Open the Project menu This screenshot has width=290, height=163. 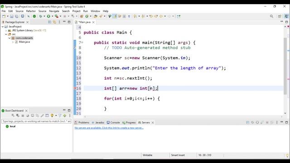click(76, 11)
